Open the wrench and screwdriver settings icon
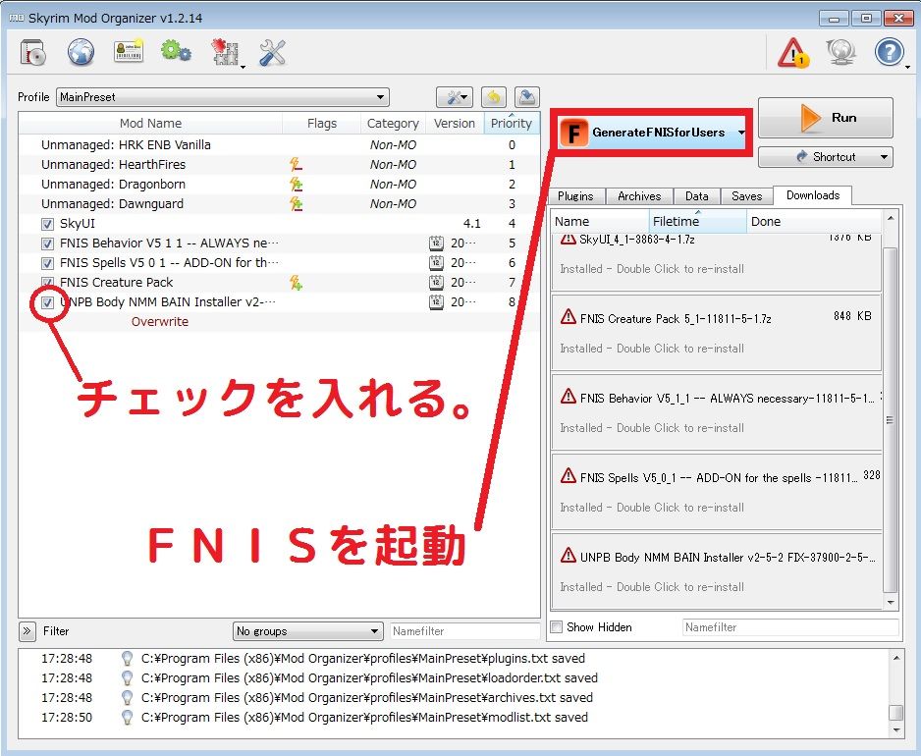This screenshot has width=921, height=756. tap(273, 52)
